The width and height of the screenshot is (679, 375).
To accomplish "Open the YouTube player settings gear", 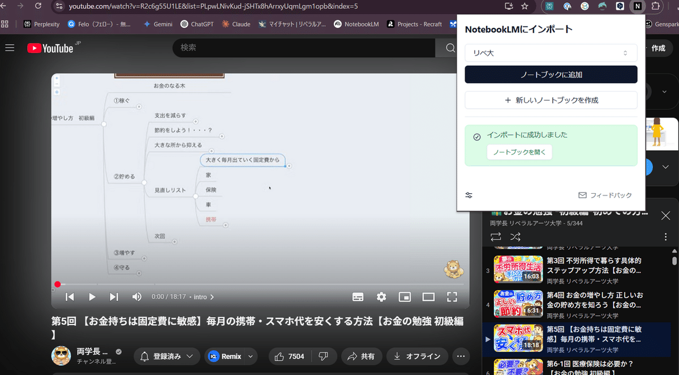I will pos(381,296).
